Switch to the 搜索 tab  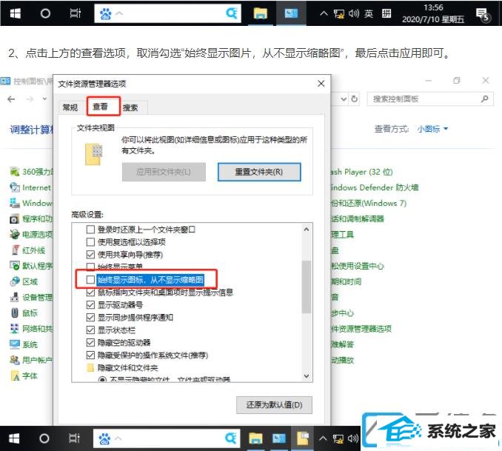coord(130,107)
